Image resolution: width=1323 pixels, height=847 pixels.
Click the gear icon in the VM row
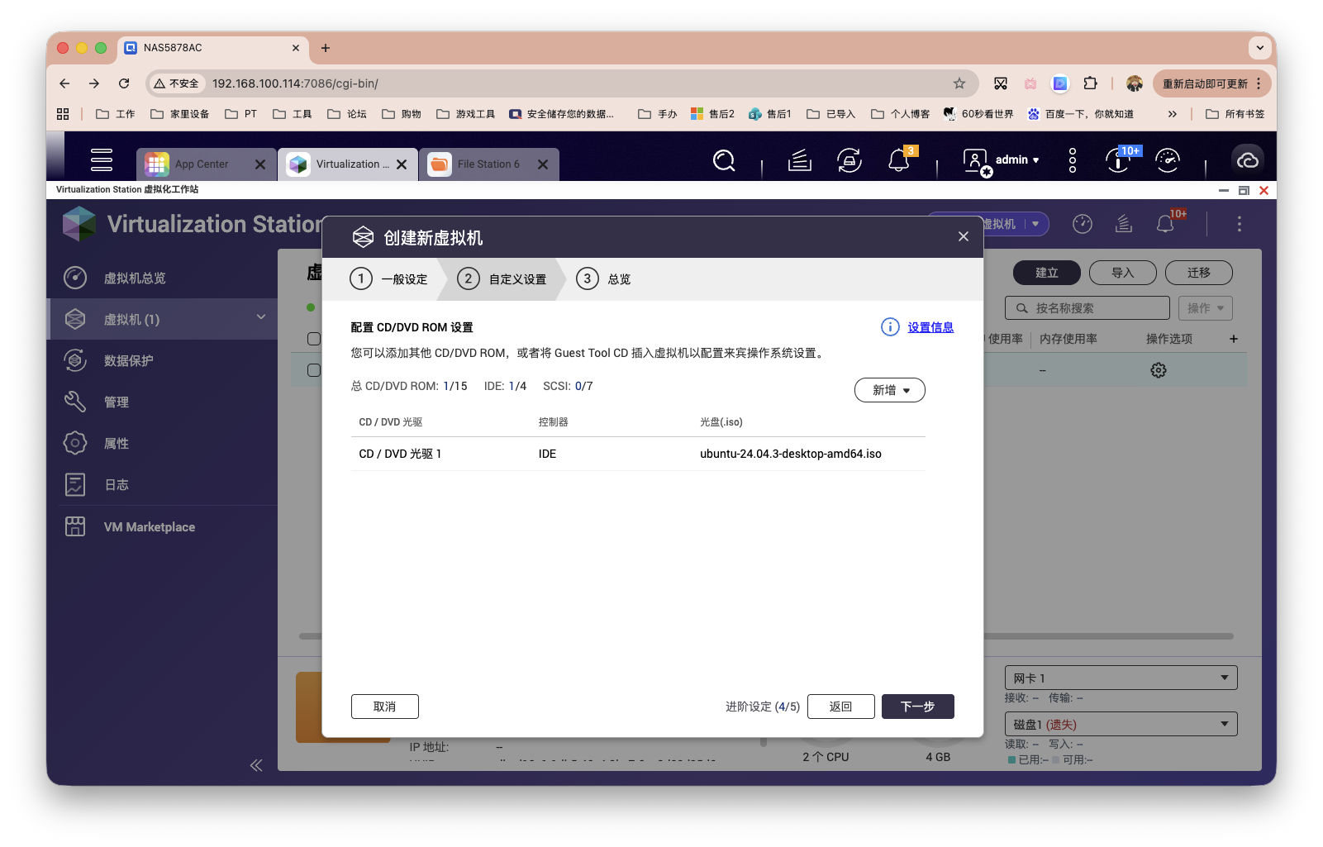click(x=1158, y=369)
